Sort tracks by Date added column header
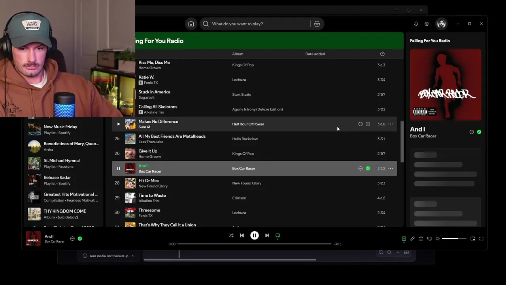The width and height of the screenshot is (506, 285). 315,54
